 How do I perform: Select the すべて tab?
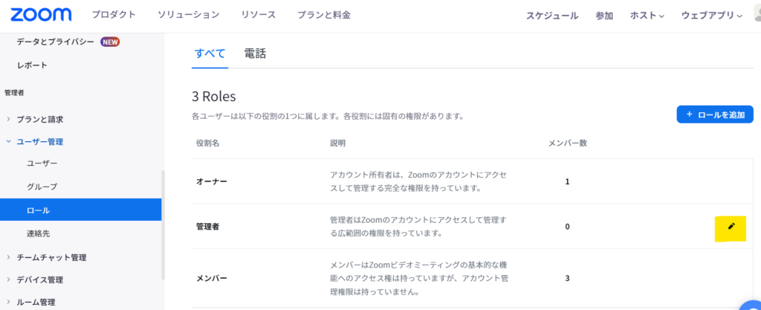point(210,54)
